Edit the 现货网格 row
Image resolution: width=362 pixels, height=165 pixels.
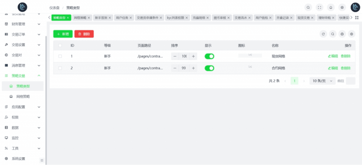pyautogui.click(x=333, y=56)
